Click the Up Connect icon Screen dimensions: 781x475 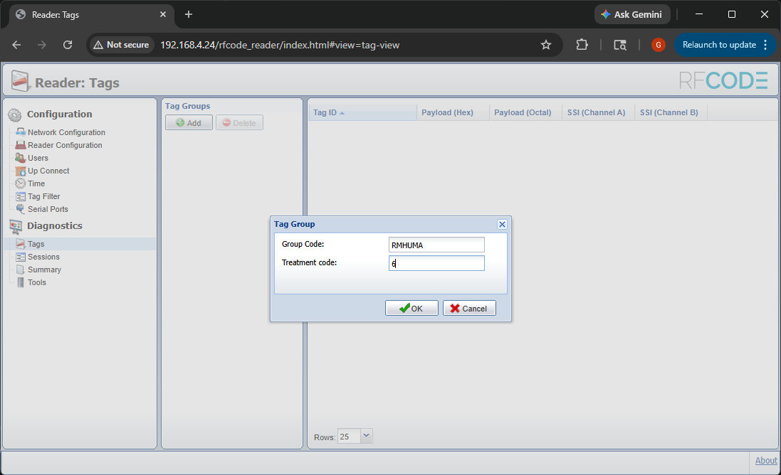click(21, 171)
